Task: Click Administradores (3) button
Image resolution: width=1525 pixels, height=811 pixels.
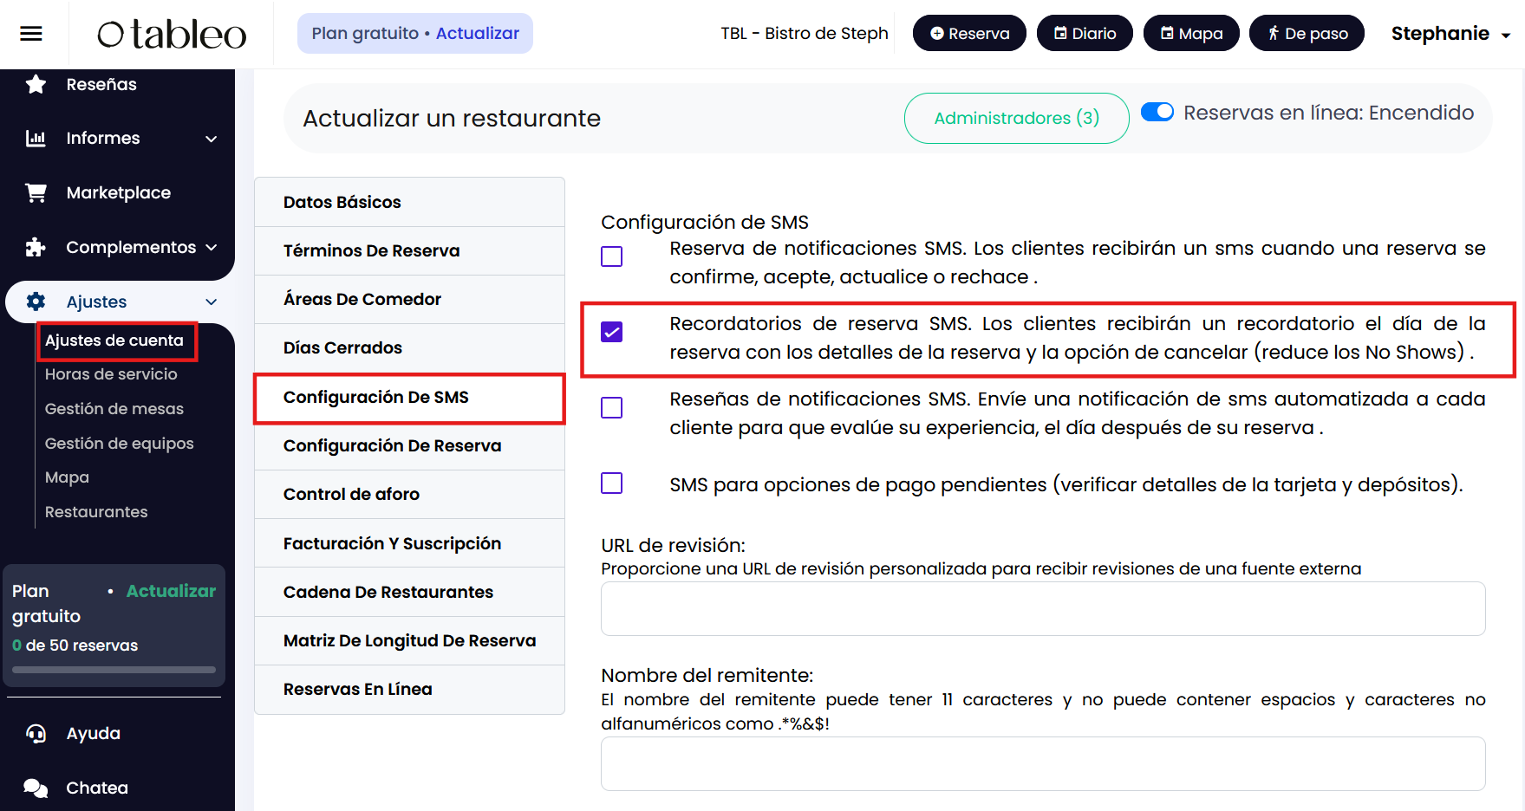Action: point(1016,118)
